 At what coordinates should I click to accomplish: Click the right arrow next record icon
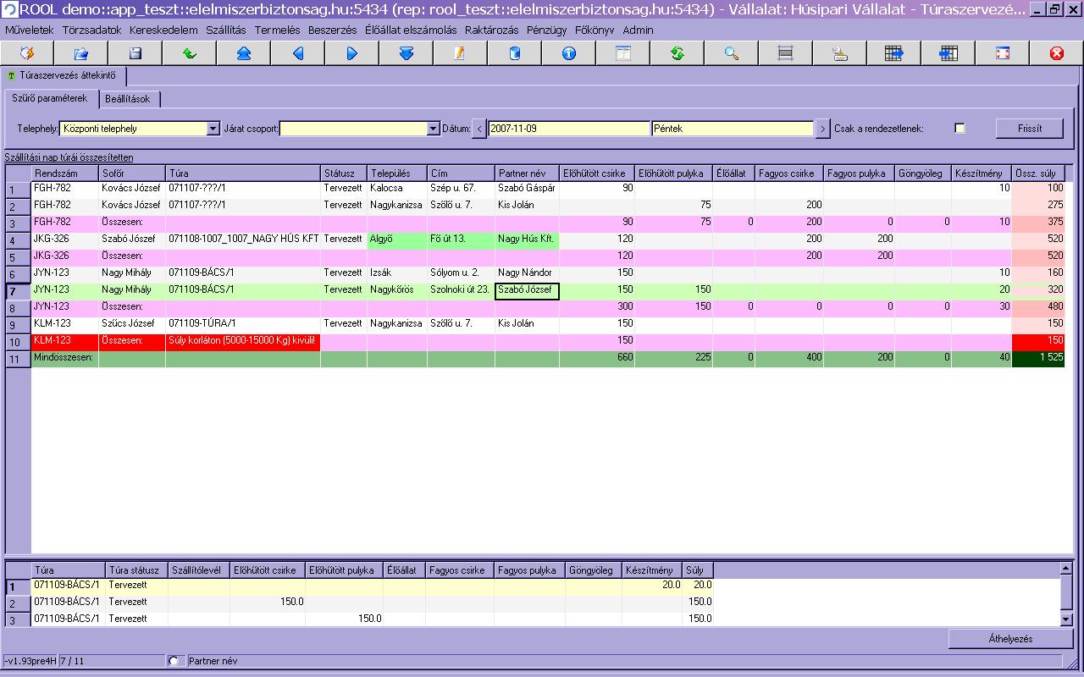pyautogui.click(x=351, y=53)
